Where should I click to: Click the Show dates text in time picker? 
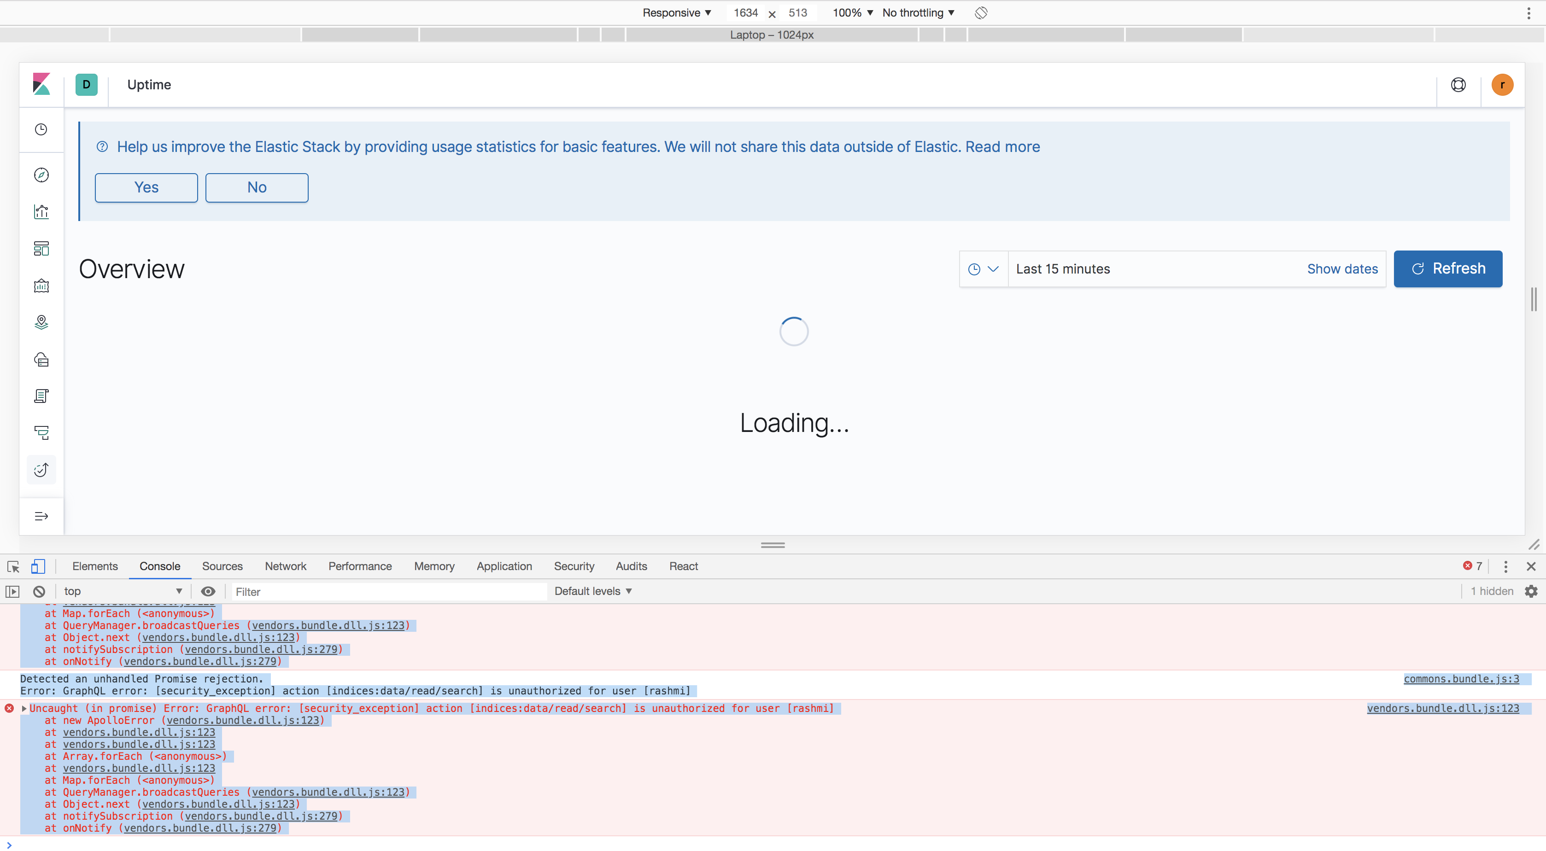(x=1342, y=268)
